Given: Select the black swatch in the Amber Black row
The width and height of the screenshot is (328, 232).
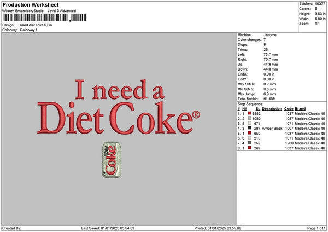Looking at the screenshot, I should tap(250, 128).
